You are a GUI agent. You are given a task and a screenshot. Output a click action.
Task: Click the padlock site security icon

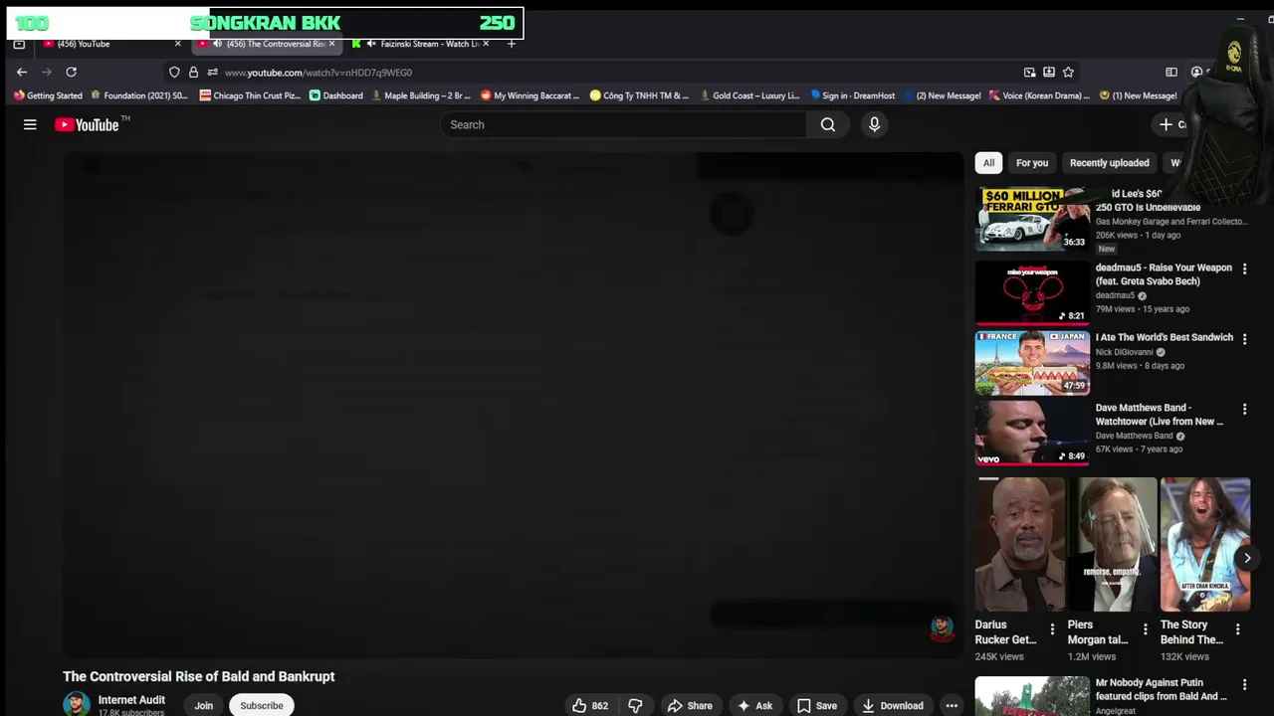(x=193, y=72)
